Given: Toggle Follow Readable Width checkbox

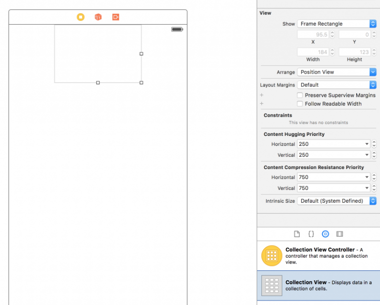Looking at the screenshot, I should pos(300,104).
